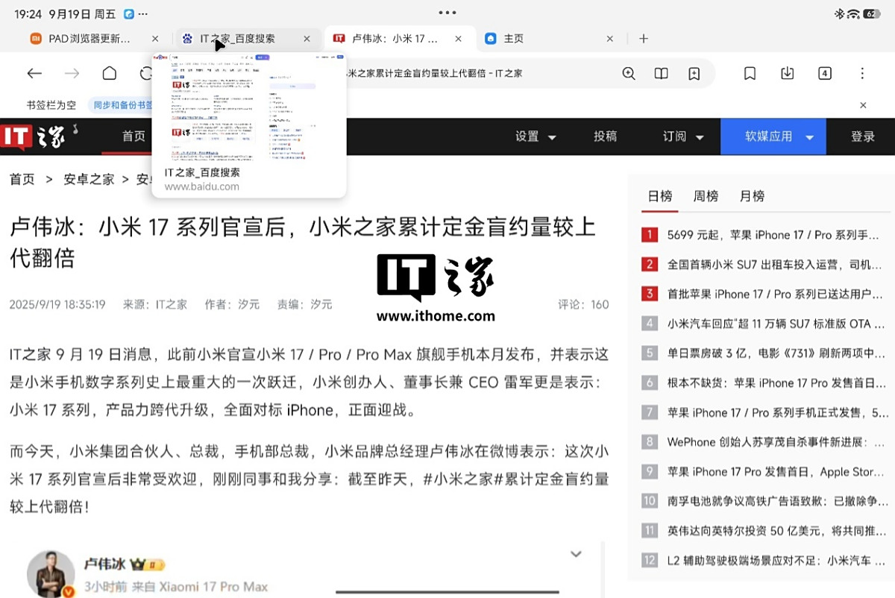This screenshot has width=895, height=598.
Task: Go back with the back arrow
Action: [34, 73]
